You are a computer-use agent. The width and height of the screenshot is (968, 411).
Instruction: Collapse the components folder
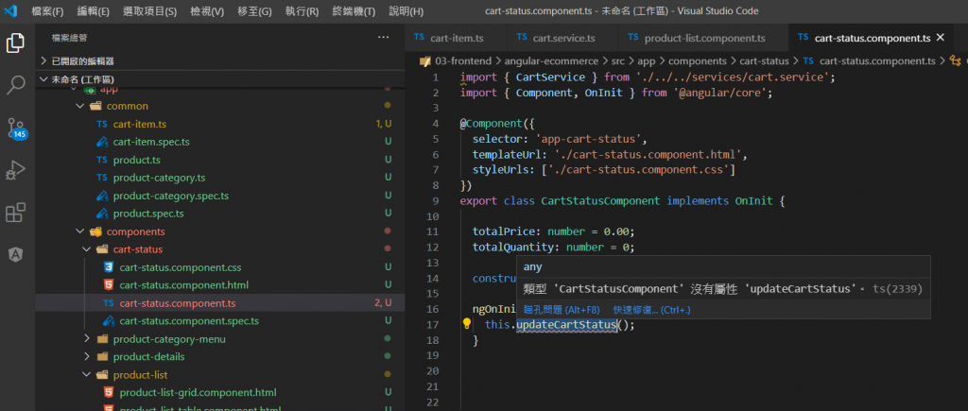point(79,231)
